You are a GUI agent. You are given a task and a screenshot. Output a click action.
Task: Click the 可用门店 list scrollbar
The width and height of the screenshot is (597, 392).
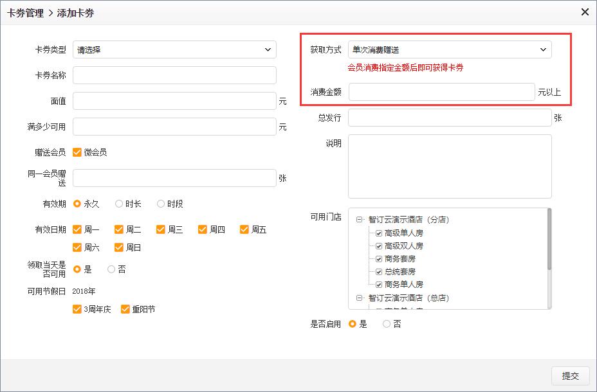coord(549,239)
